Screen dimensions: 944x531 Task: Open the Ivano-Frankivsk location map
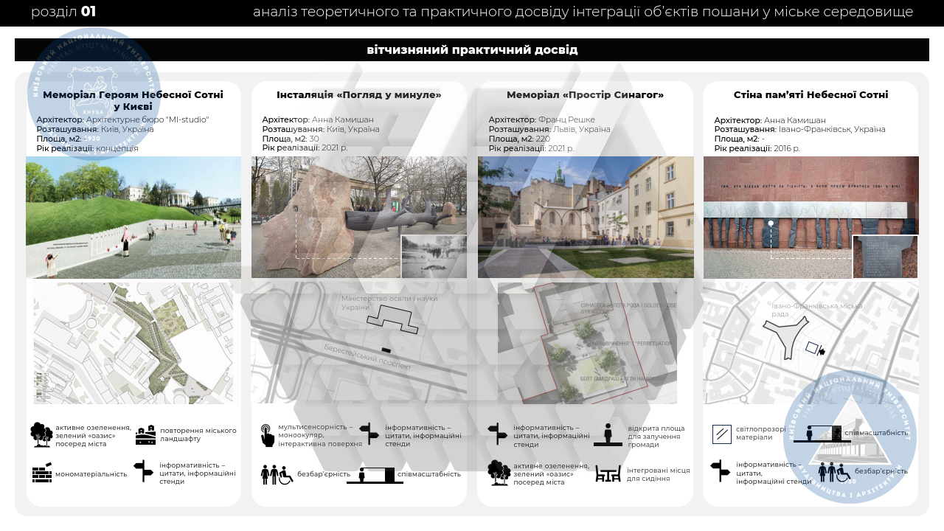click(811, 343)
